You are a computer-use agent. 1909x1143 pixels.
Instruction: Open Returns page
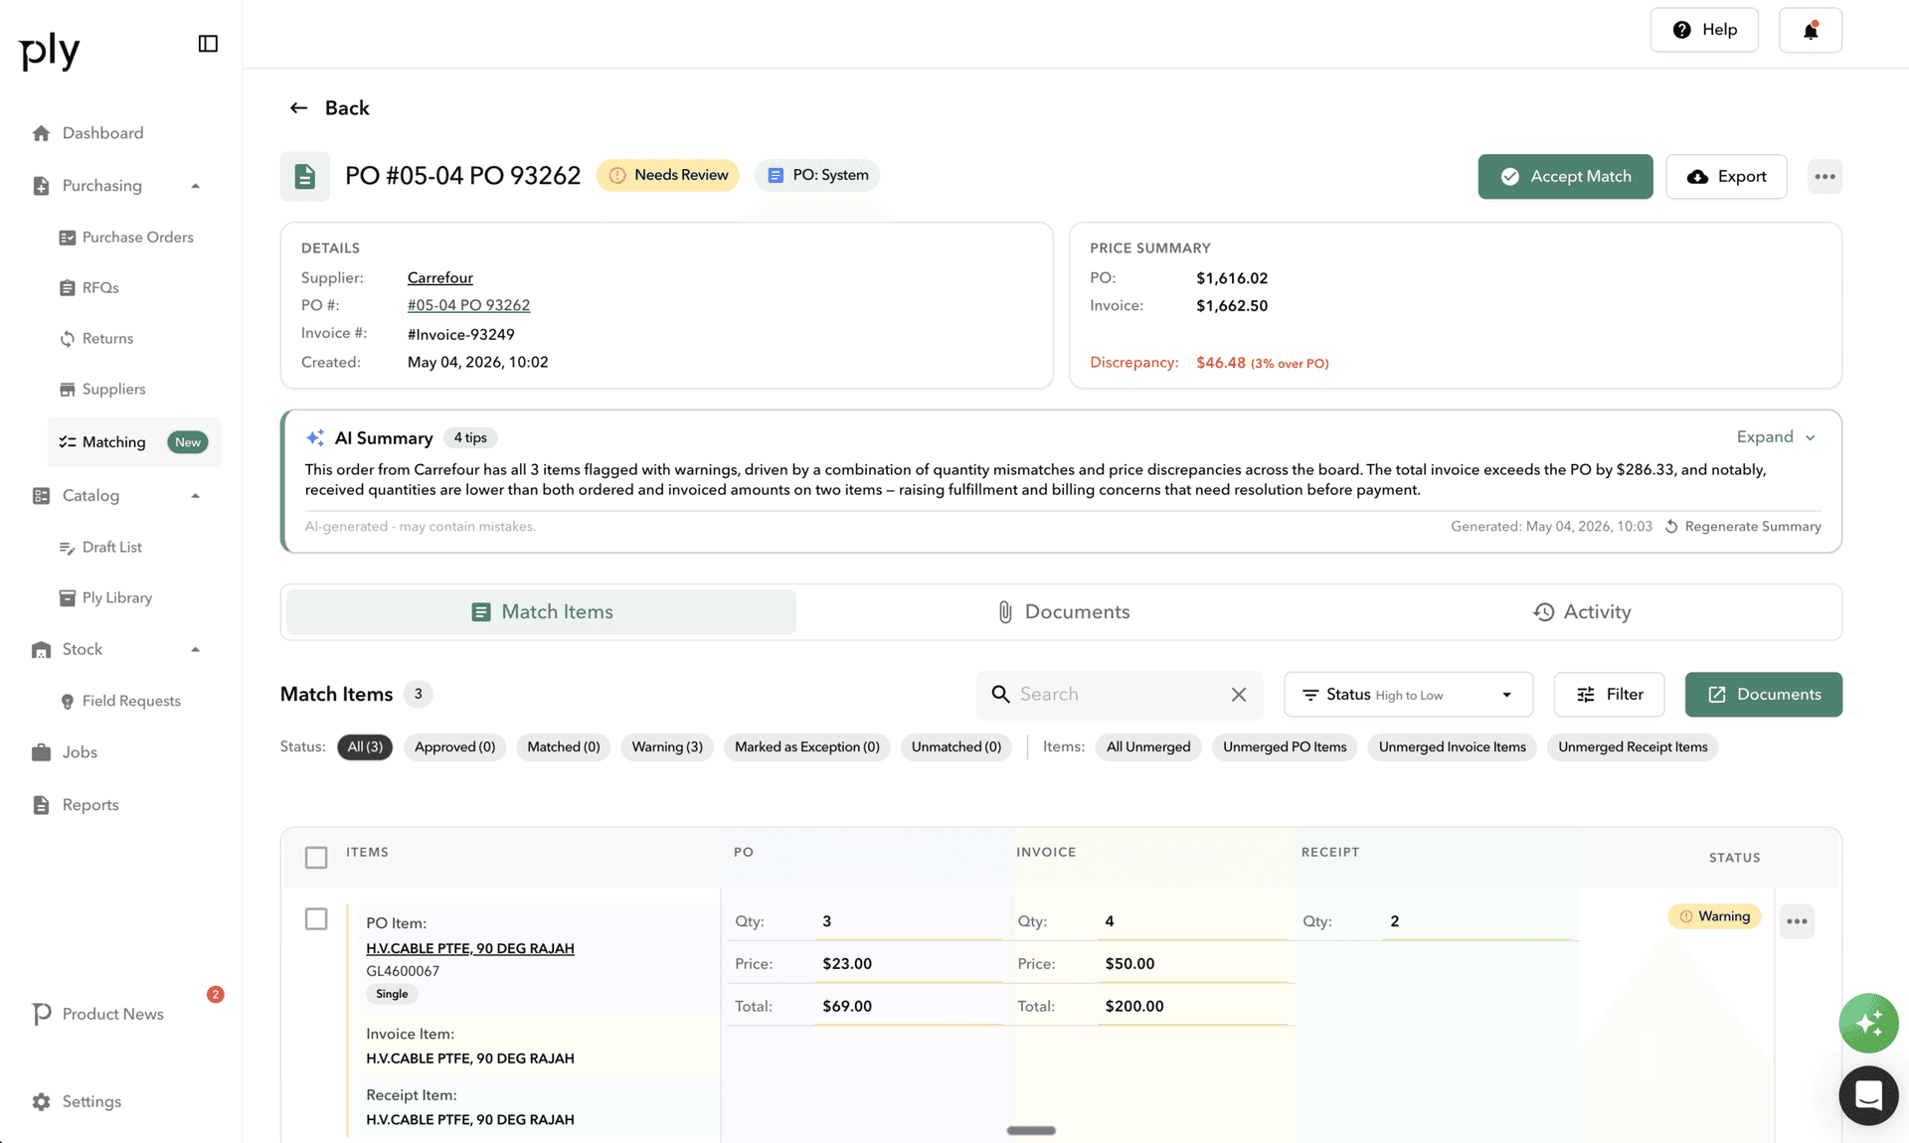tap(107, 339)
